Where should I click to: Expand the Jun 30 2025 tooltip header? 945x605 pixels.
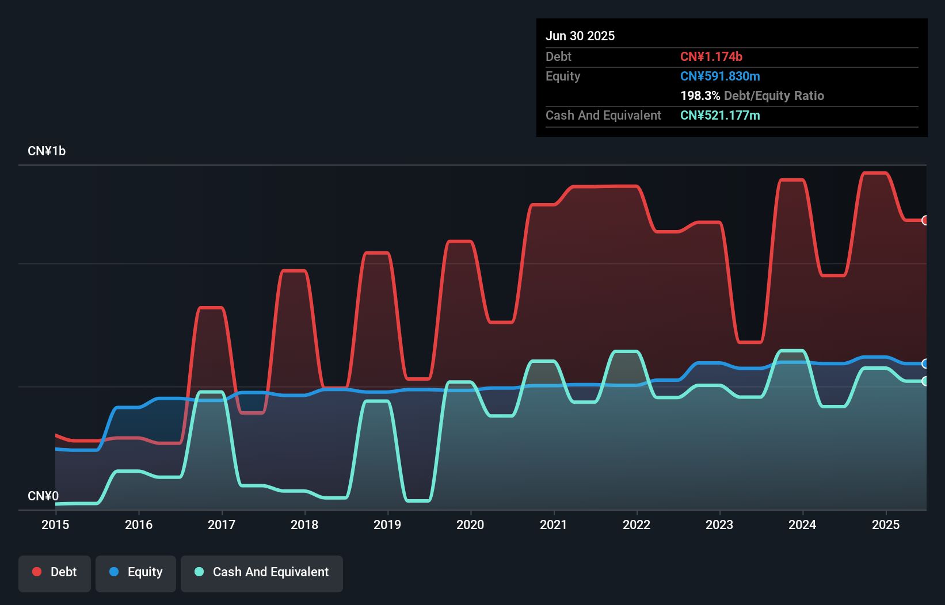[580, 36]
